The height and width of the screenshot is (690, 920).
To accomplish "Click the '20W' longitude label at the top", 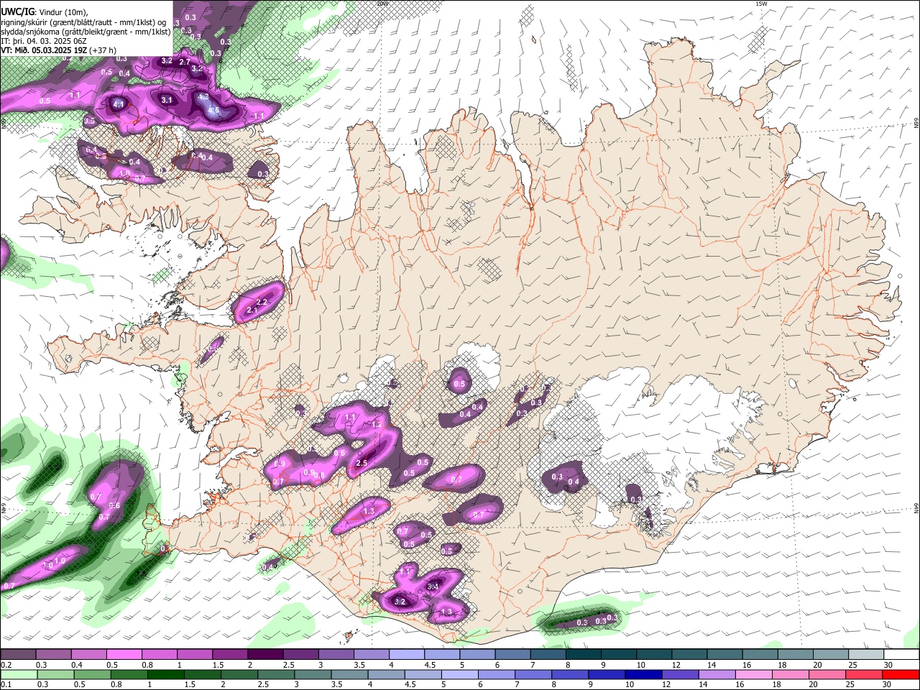I will [382, 4].
